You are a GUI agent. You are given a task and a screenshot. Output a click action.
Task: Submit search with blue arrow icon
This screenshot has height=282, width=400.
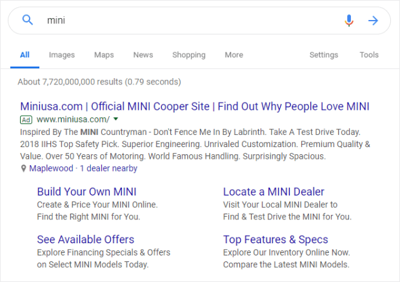click(x=373, y=21)
